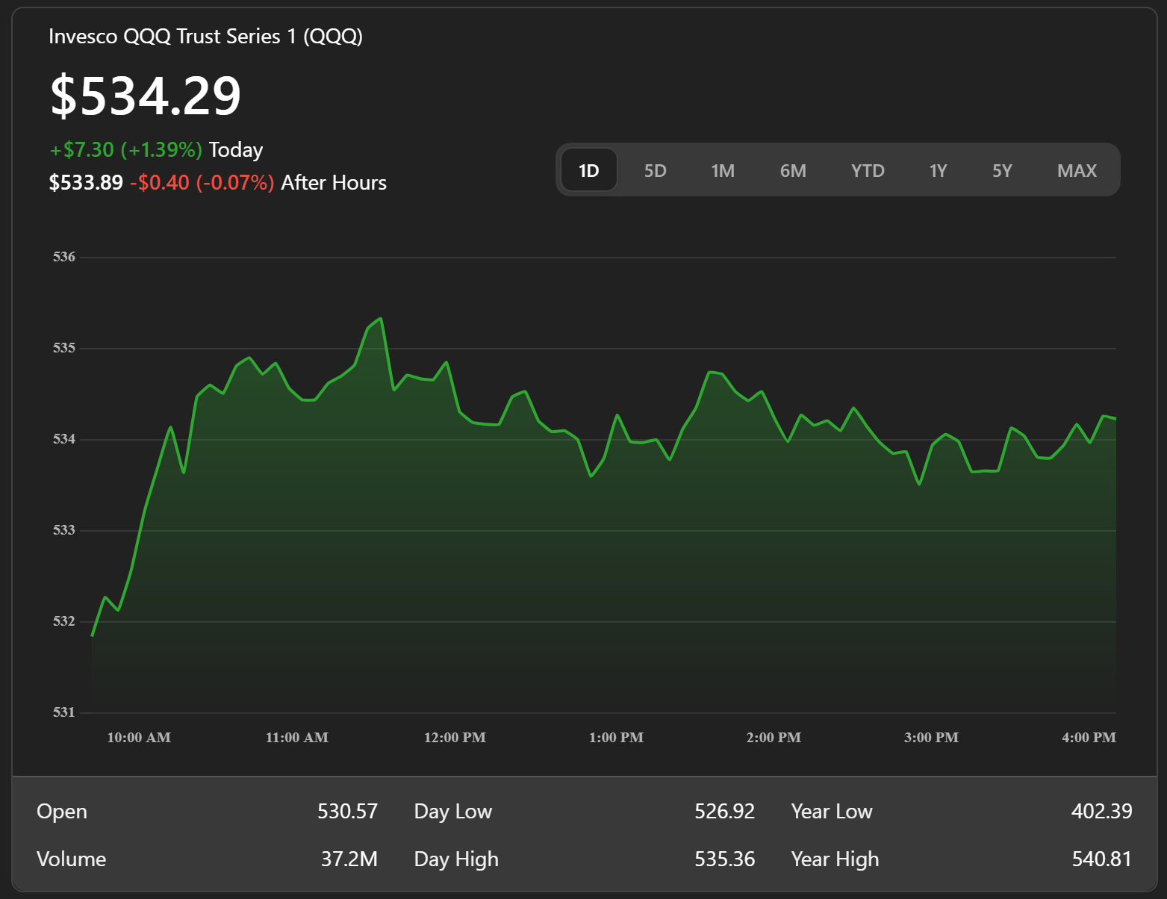Click the 1:00 PM axis label
This screenshot has width=1167, height=899.
616,738
